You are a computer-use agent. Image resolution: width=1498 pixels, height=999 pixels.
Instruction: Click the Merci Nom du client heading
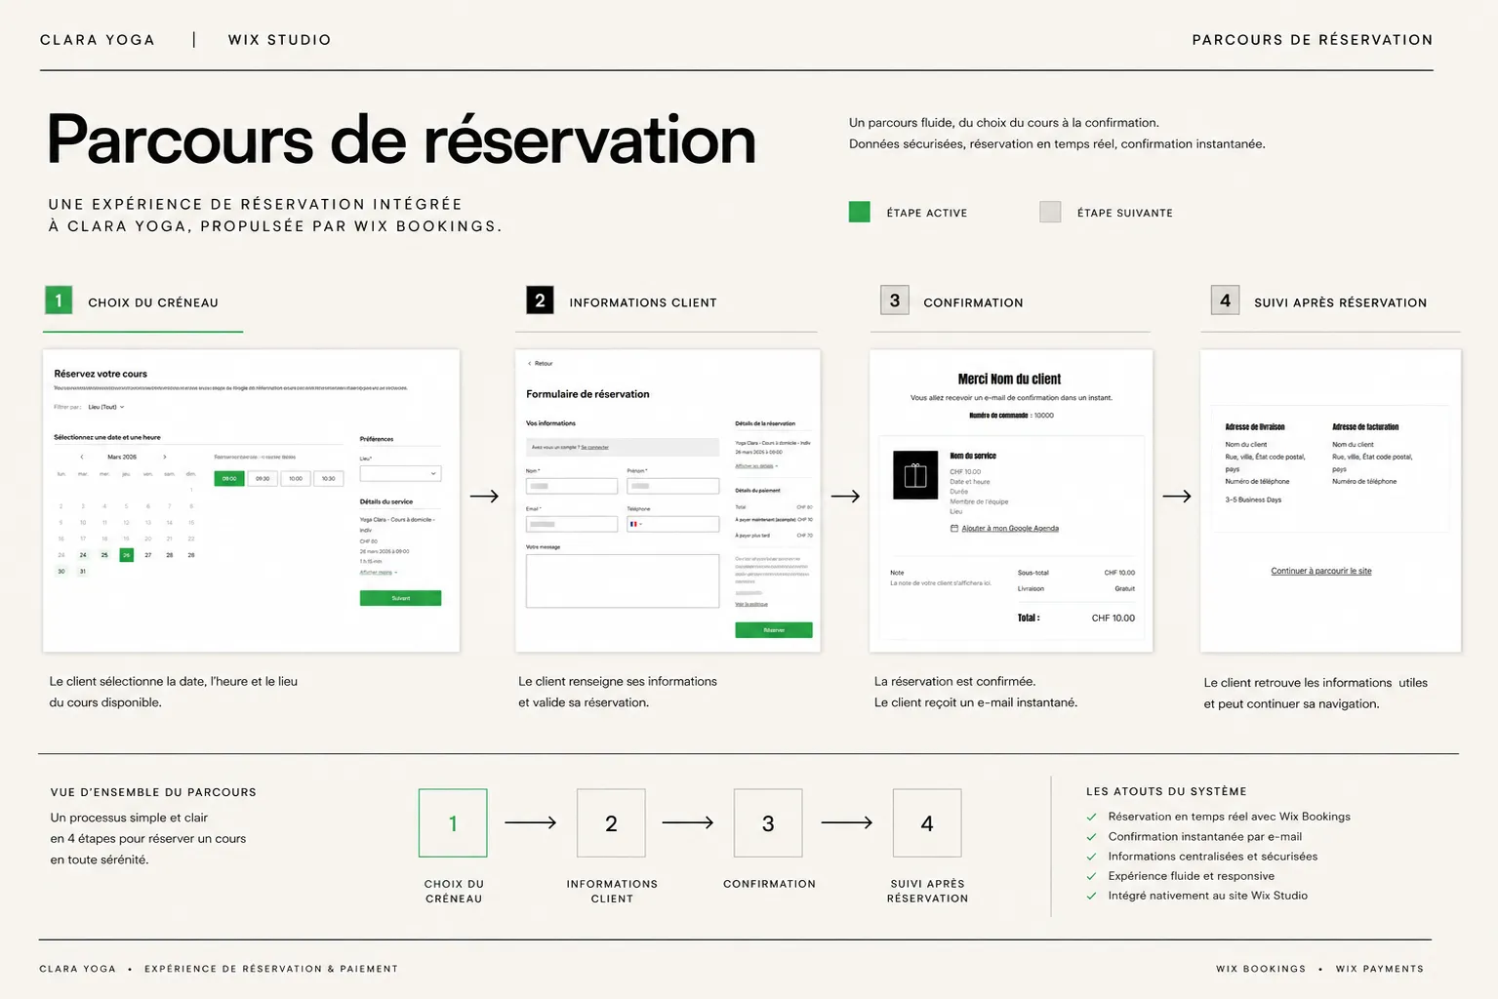tap(1010, 379)
